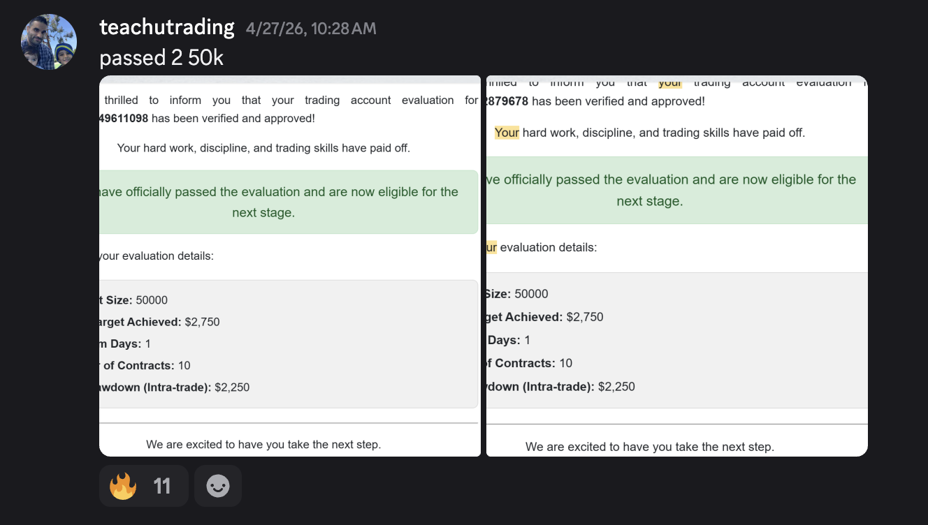Click account number 2879678 in right image

click(x=507, y=102)
